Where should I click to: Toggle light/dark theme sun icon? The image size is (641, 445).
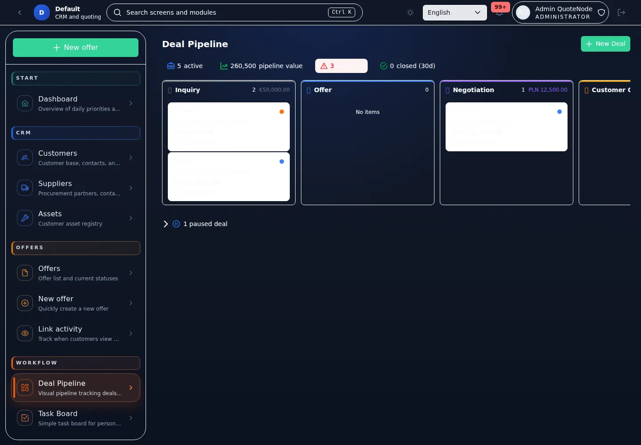click(410, 12)
